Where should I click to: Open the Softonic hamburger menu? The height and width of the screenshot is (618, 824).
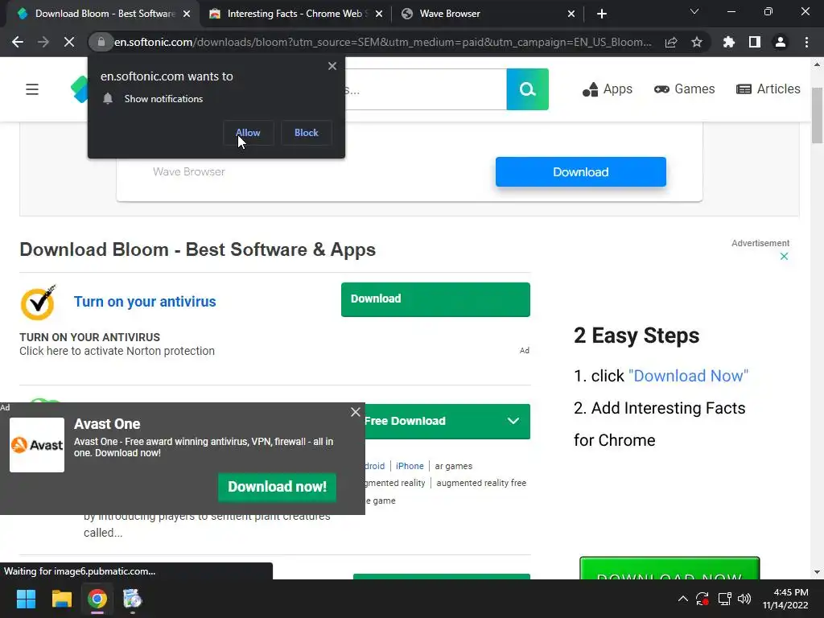(32, 89)
